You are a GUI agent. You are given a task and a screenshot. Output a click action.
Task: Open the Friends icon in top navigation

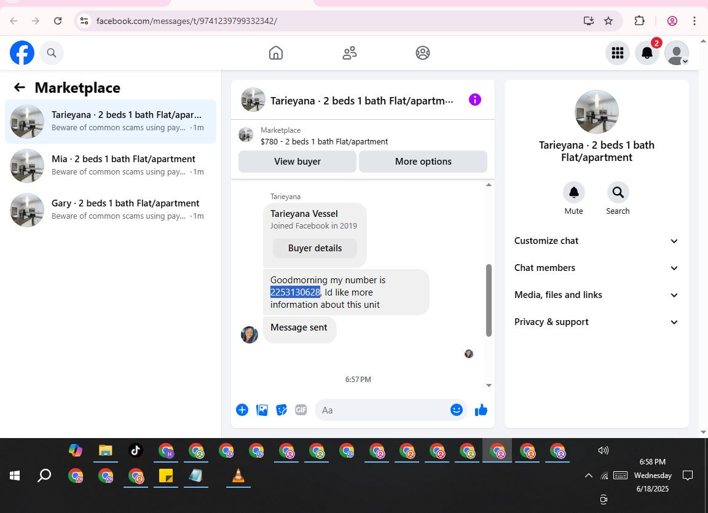[x=350, y=53]
